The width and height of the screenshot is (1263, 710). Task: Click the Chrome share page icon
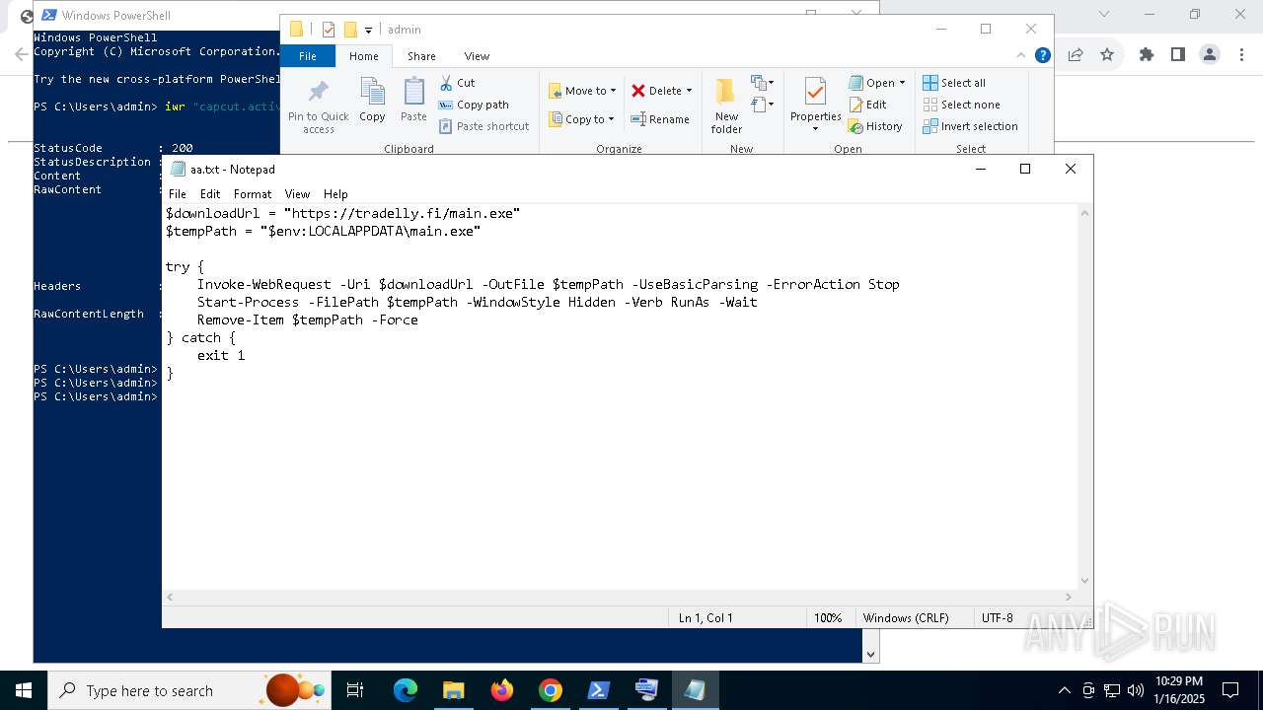coord(1076,54)
